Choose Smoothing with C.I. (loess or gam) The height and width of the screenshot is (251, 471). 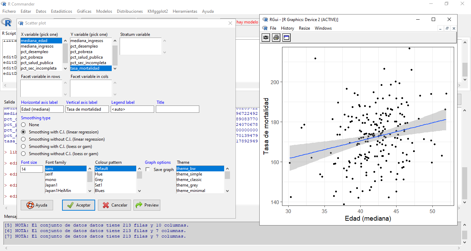[23, 147]
